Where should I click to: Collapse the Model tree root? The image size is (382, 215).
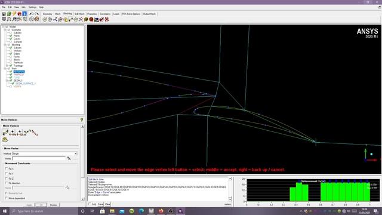coord(3,27)
